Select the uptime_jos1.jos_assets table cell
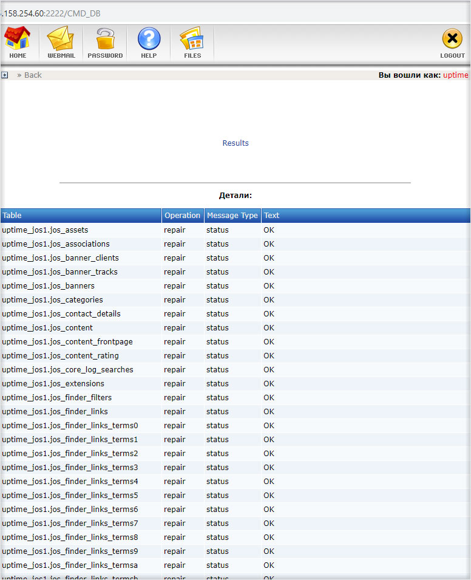Viewport: 471px width, 580px height. pos(81,230)
